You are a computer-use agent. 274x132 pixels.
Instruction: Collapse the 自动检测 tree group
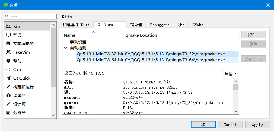click(x=66, y=48)
